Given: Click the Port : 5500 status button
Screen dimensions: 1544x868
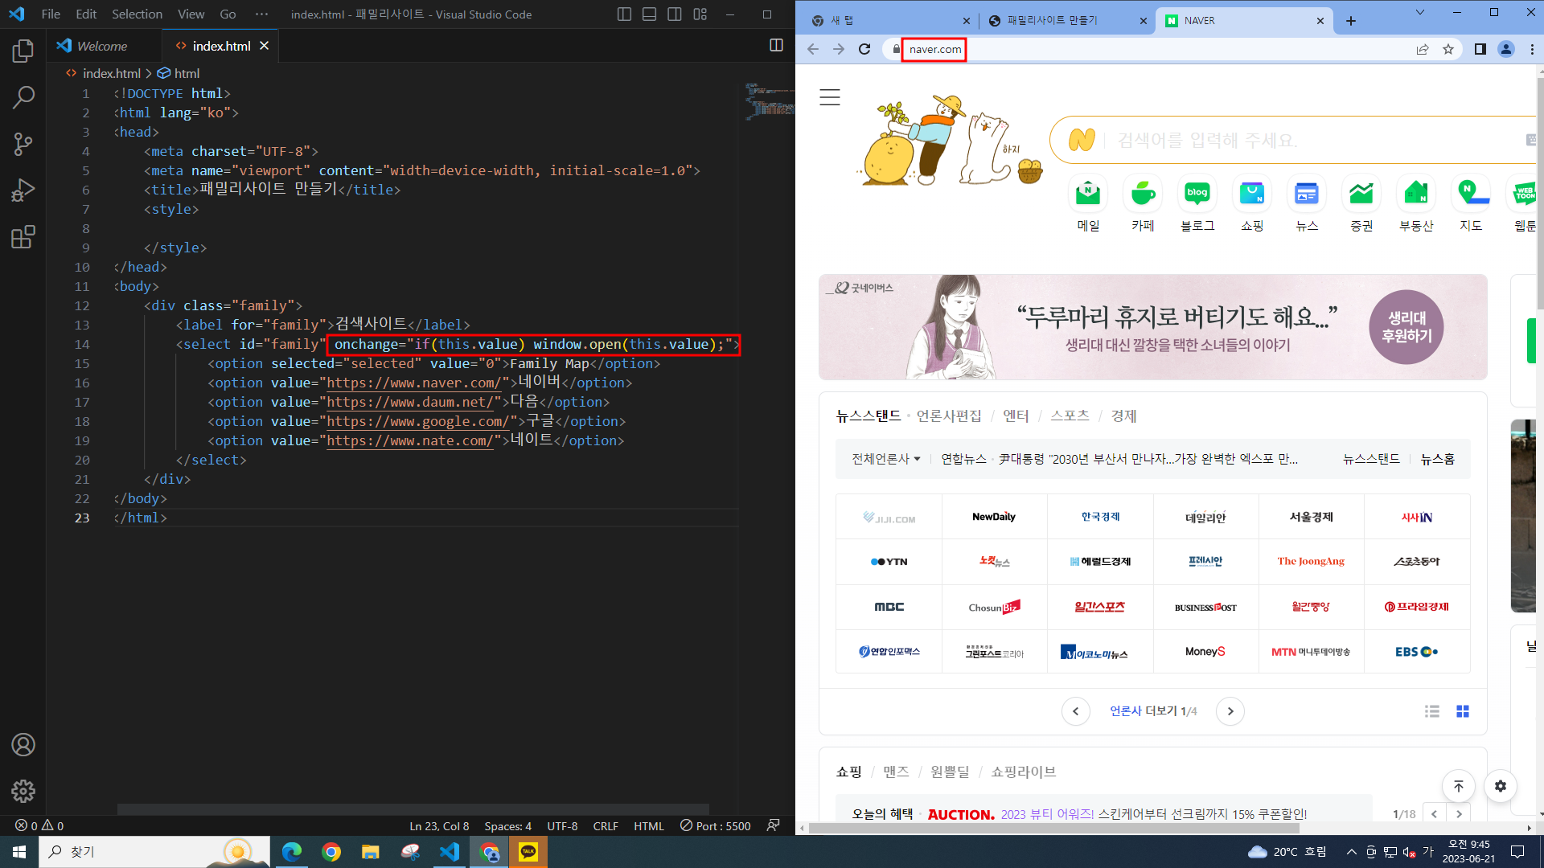Looking at the screenshot, I should point(715,826).
